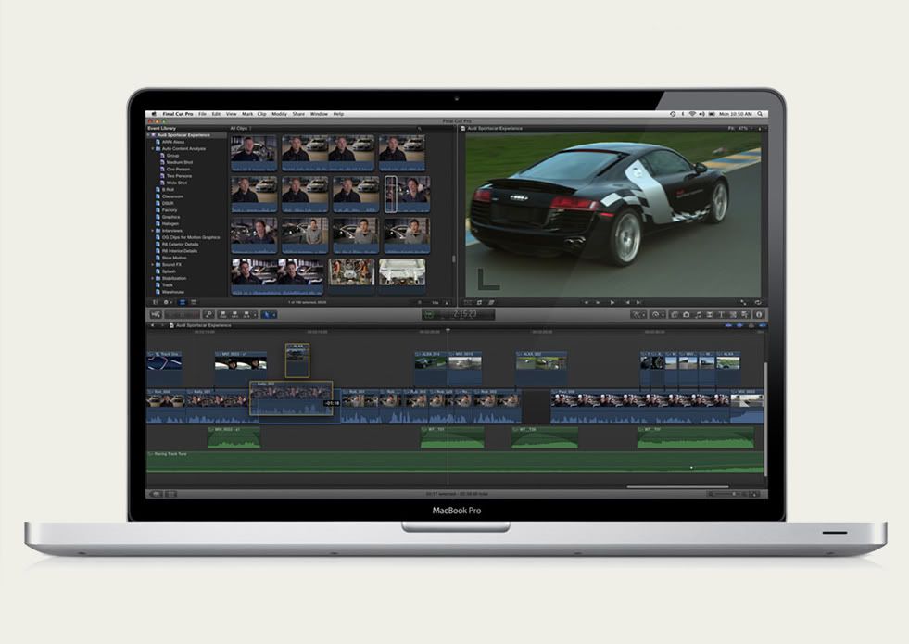This screenshot has height=644, width=909.
Task: Open the Final Cut Pro application menu
Action: [x=177, y=114]
